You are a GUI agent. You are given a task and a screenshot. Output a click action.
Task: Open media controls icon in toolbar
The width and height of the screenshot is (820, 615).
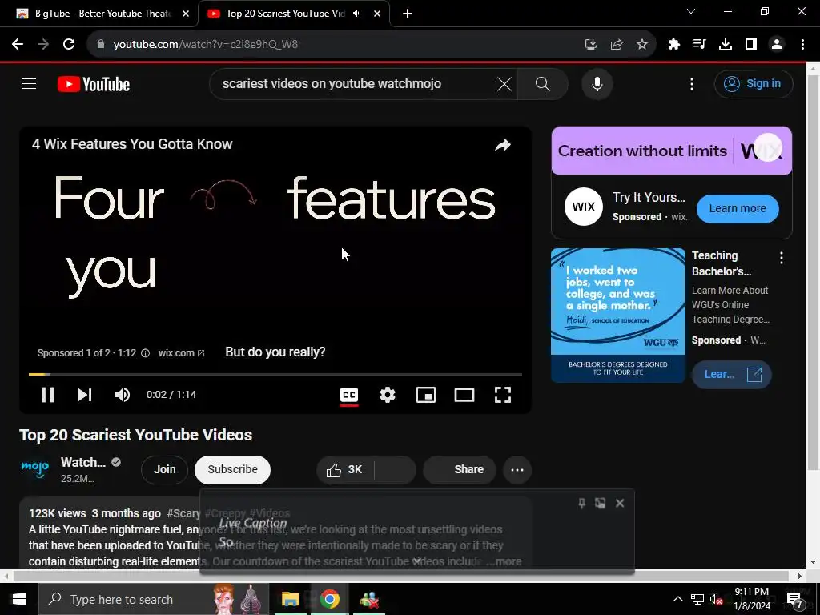(x=700, y=45)
